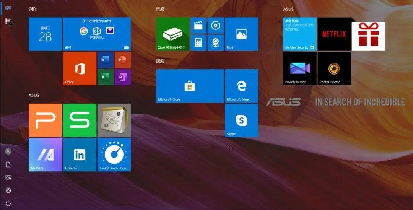This screenshot has height=210, width=413.
Task: Open the PhotoDirector tile
Action: tap(334, 68)
